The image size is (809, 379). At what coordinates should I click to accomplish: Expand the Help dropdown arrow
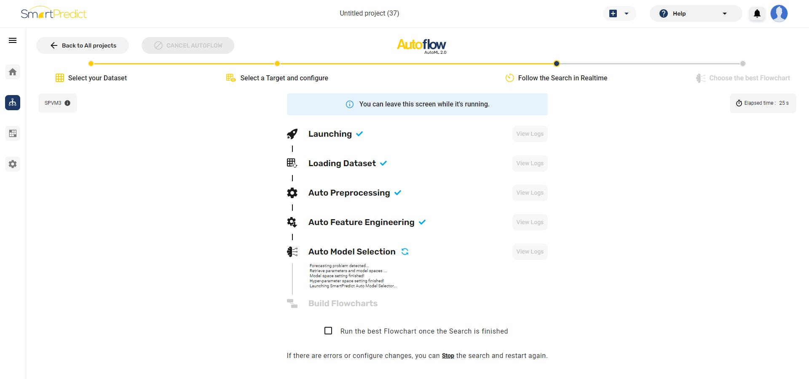pyautogui.click(x=725, y=13)
